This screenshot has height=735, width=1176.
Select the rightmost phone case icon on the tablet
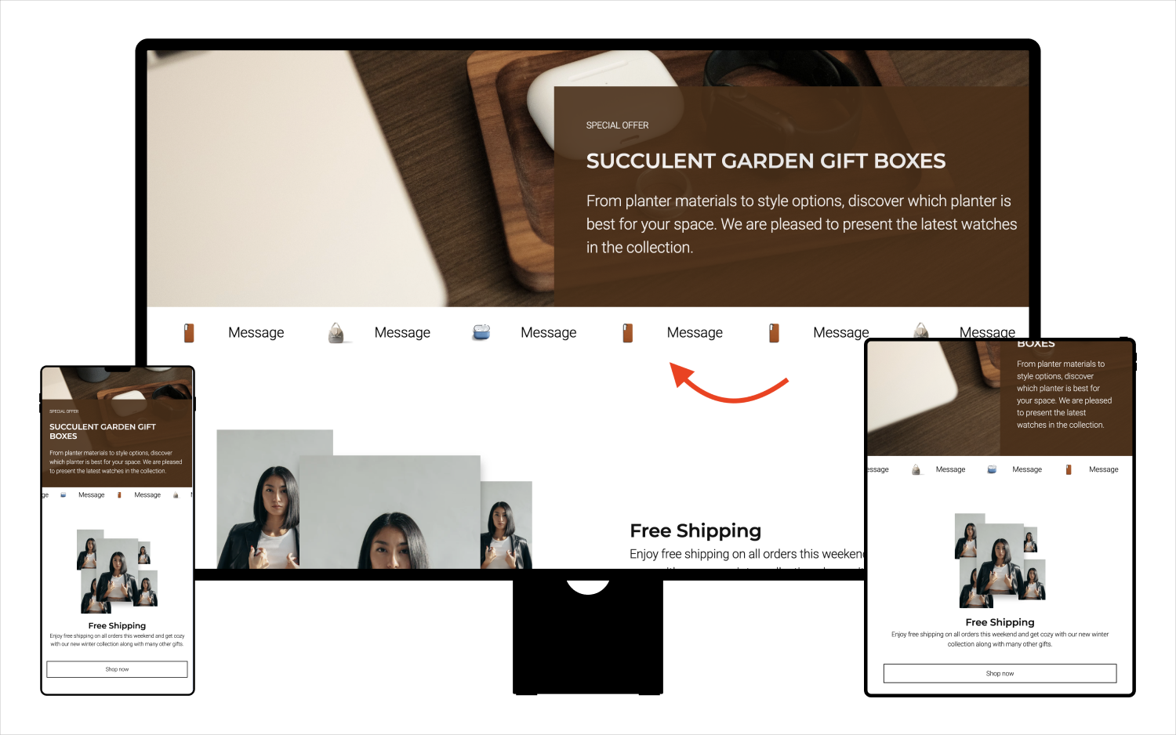1068,469
